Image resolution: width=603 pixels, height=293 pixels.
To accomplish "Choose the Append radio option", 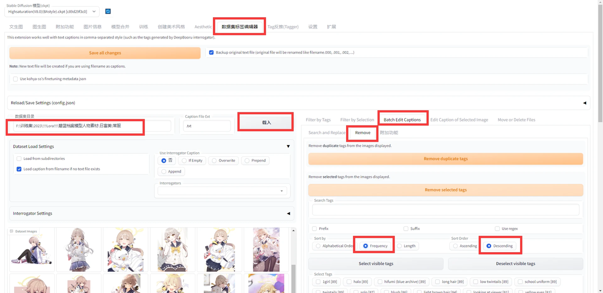I will (x=171, y=172).
